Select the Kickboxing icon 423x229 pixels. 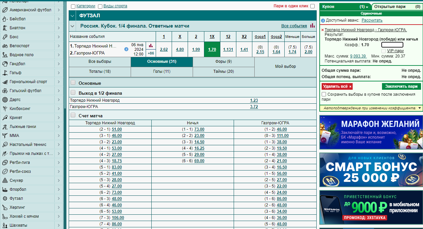pyautogui.click(x=5, y=109)
